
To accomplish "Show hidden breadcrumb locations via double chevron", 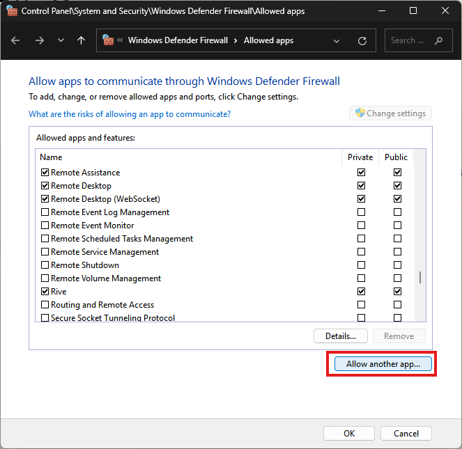I will pyautogui.click(x=120, y=40).
